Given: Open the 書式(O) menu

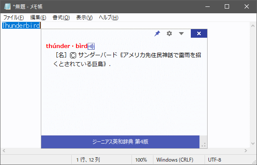Looking at the screenshot, I should pyautogui.click(x=61, y=18).
